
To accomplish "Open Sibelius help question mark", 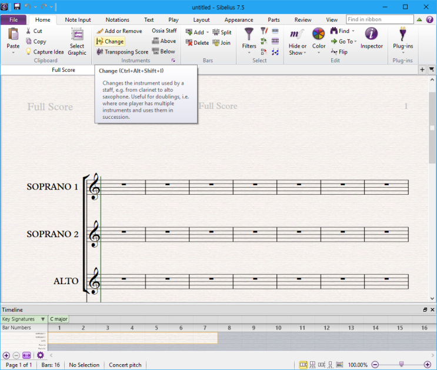I will click(x=430, y=19).
